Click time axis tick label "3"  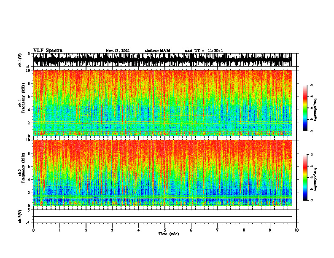pos(112,230)
